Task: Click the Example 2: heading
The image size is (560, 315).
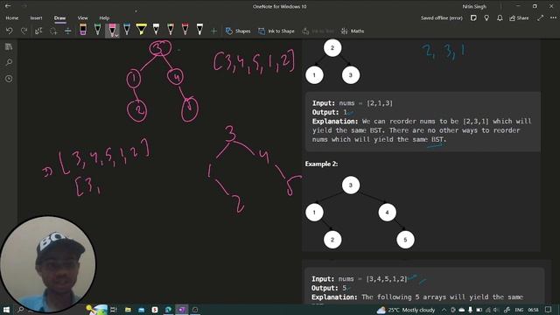Action: click(x=321, y=164)
